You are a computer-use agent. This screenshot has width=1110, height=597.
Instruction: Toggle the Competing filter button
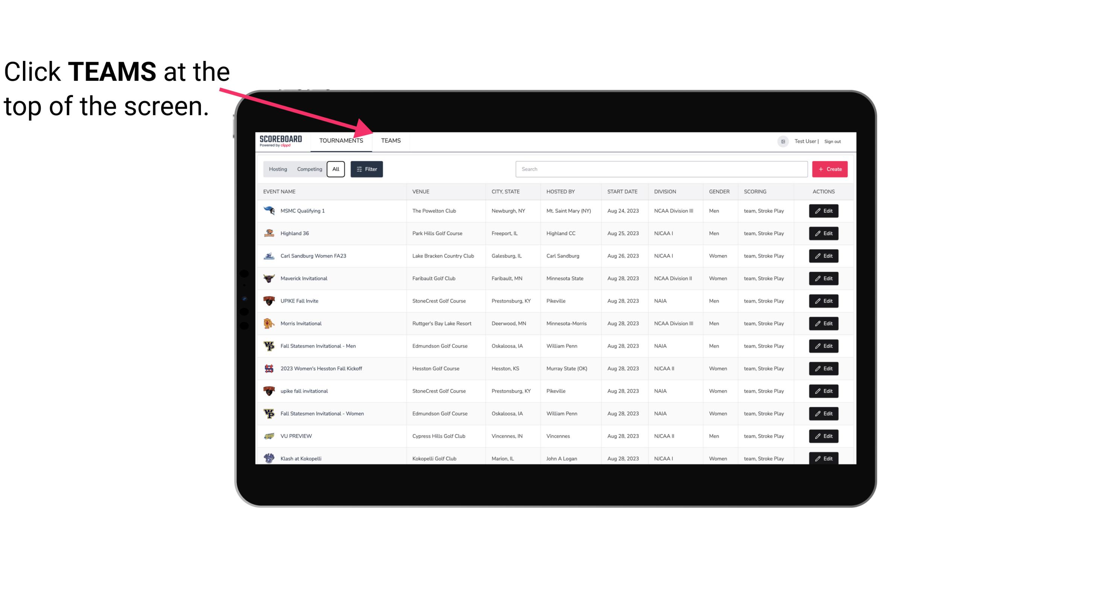point(308,169)
